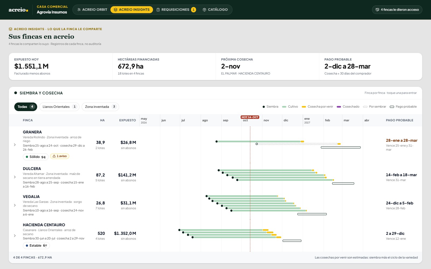Click the Pago probable legend outline icon
Image resolution: width=431 pixels, height=269 pixels.
392,107
